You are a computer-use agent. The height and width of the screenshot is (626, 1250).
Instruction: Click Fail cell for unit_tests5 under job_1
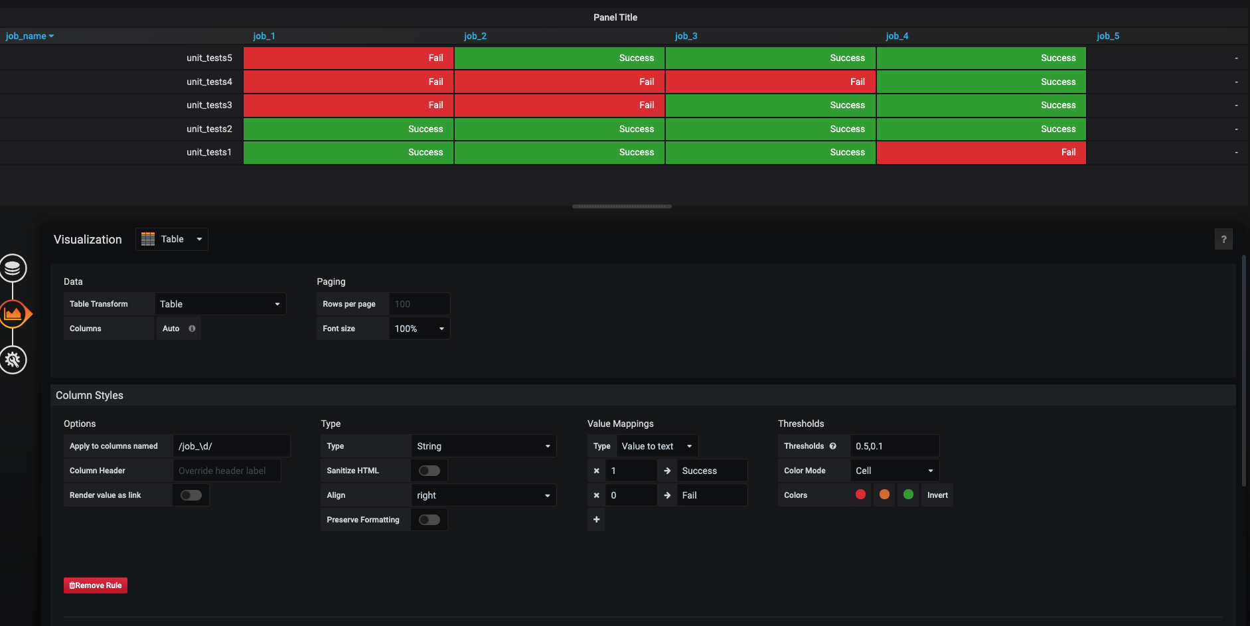point(349,58)
